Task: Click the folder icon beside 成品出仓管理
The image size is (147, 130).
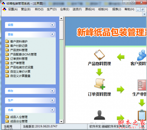Action: pyautogui.click(x=7, y=121)
